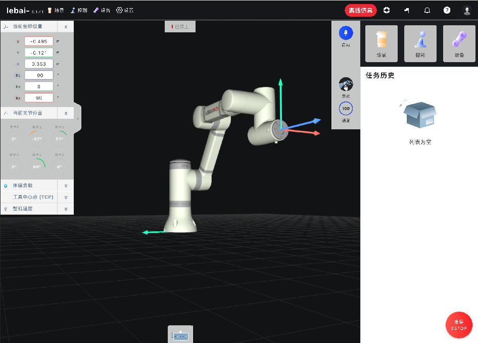The width and height of the screenshot is (478, 343).
Task: Click the X coordinate input field
Action: click(x=39, y=41)
